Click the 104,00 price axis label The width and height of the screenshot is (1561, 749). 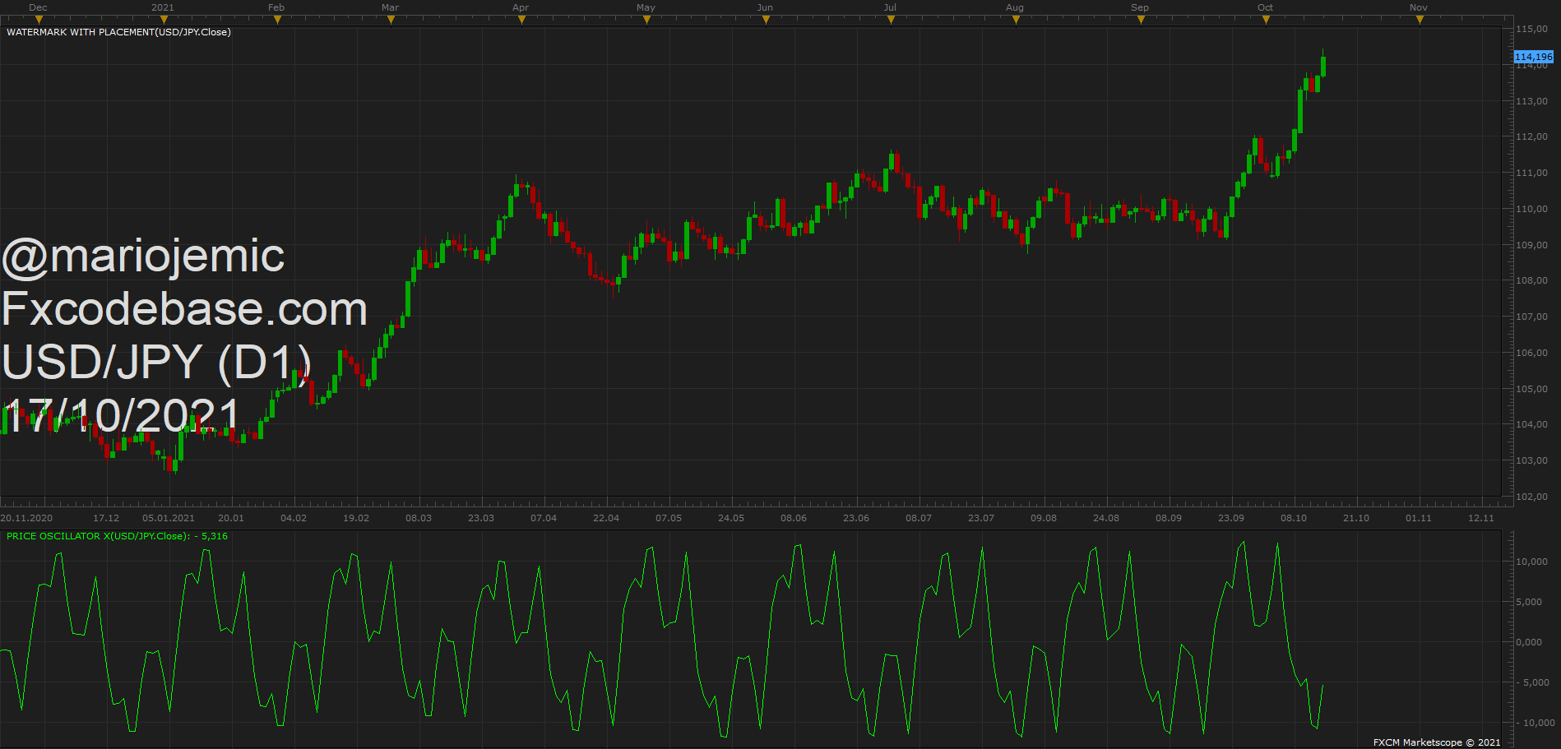point(1532,424)
